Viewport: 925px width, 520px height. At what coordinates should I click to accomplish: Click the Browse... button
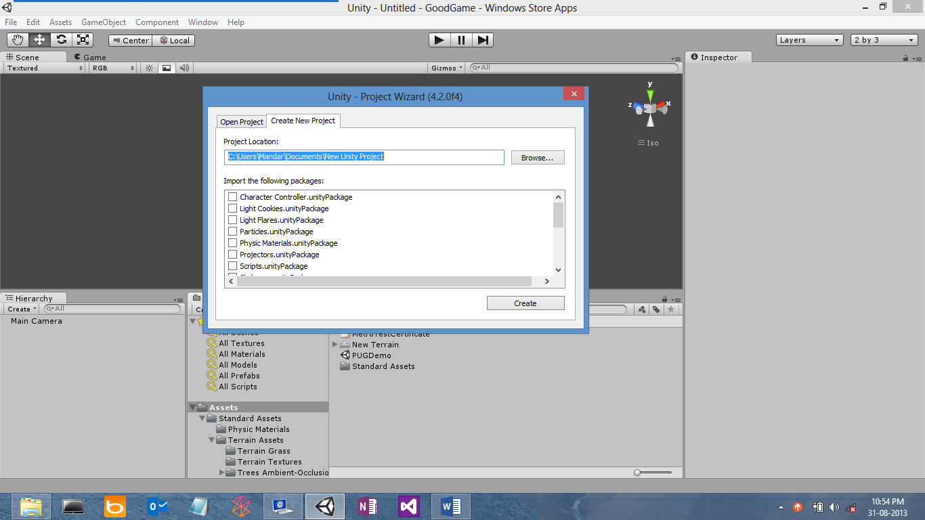click(x=538, y=158)
